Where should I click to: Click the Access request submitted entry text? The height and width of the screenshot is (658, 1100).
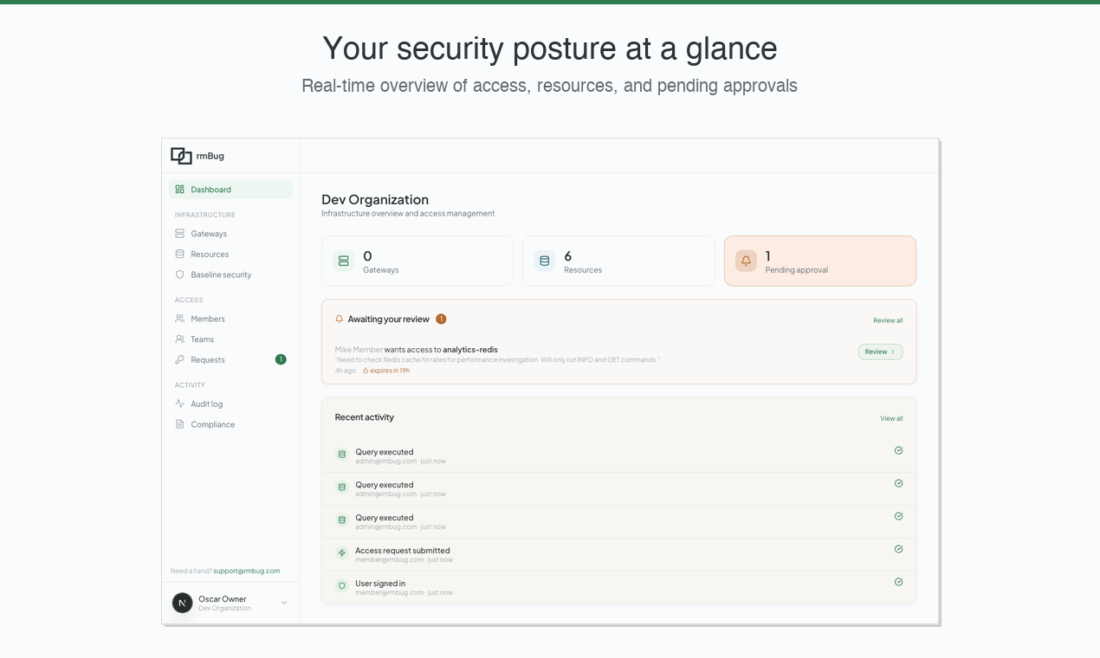point(403,551)
